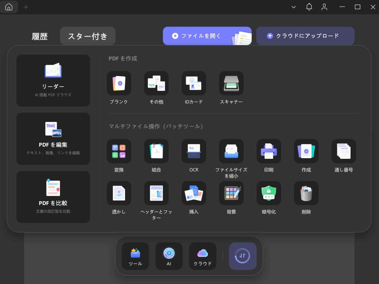The width and height of the screenshot is (379, 284).
Task: Open the notifications bell
Action: pyautogui.click(x=309, y=7)
